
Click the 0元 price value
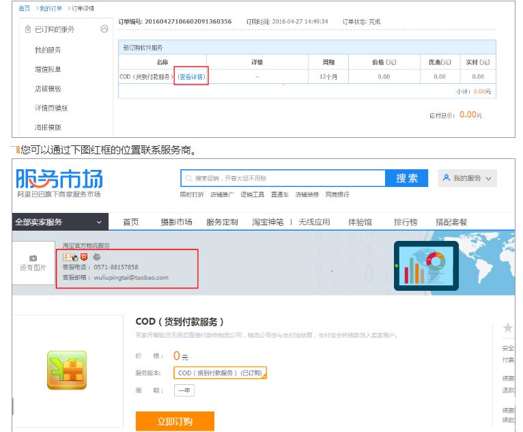pos(180,356)
